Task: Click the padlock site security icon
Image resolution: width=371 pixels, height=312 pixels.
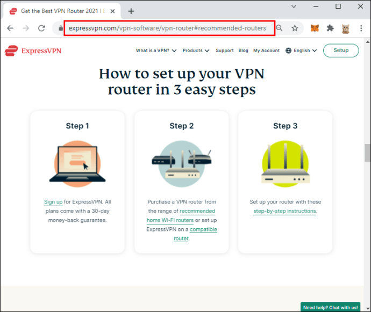Action: coord(61,28)
